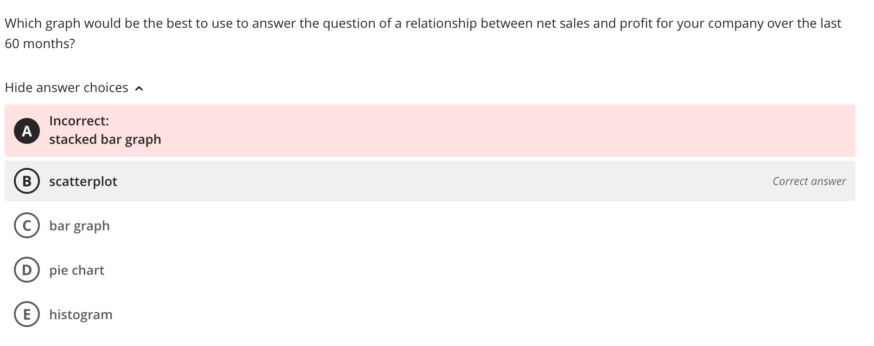874x346 pixels.
Task: Click the upward chevron icon beside Hide answer choices
Action: [139, 87]
